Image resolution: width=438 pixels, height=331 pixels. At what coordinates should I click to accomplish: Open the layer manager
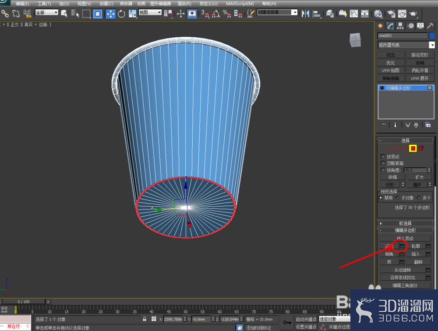[330, 14]
